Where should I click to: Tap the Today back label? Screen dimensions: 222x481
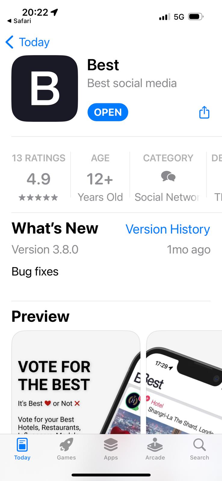34,42
